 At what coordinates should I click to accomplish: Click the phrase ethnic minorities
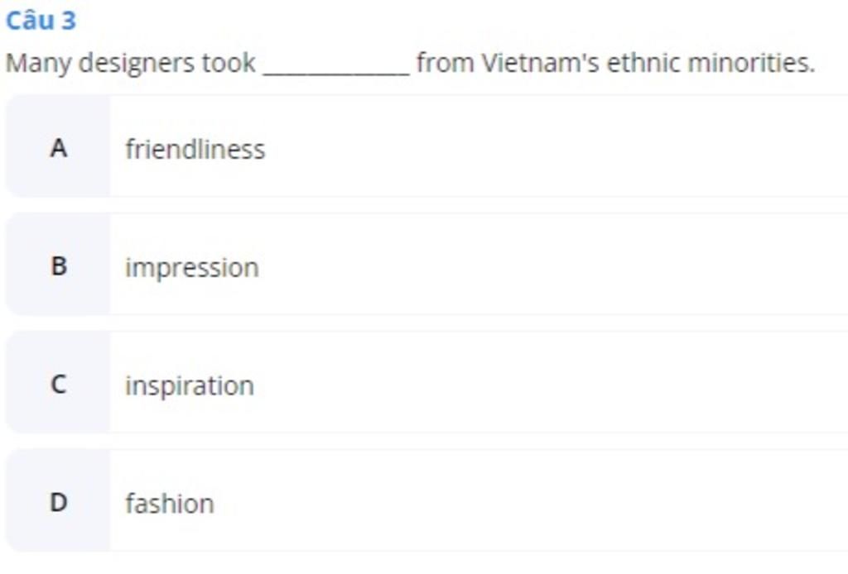tap(711, 63)
